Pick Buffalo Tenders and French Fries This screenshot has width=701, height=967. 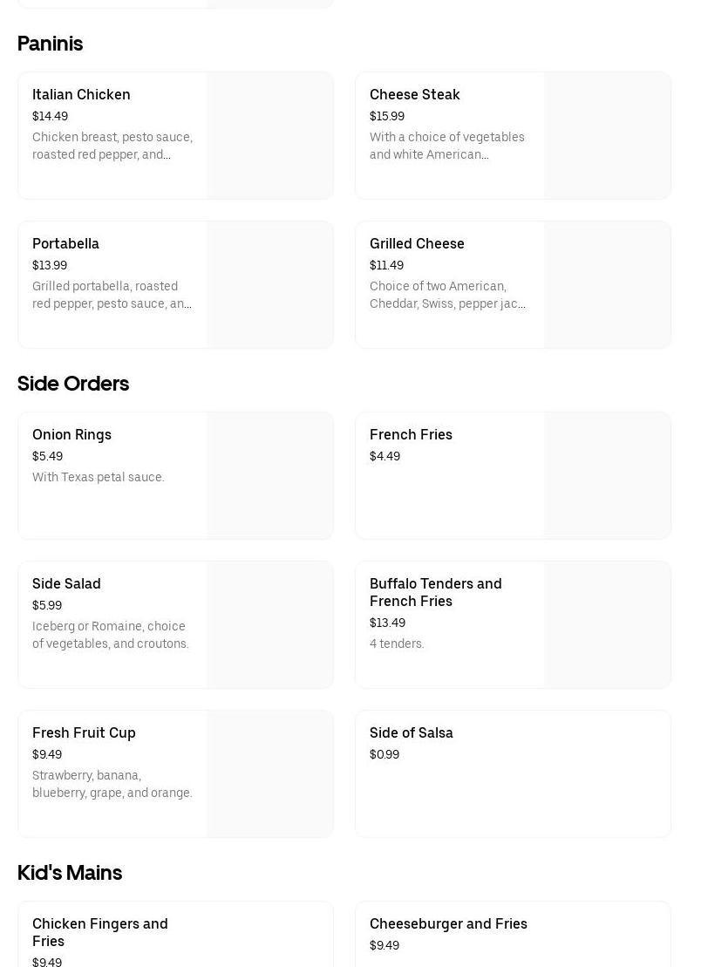[435, 592]
